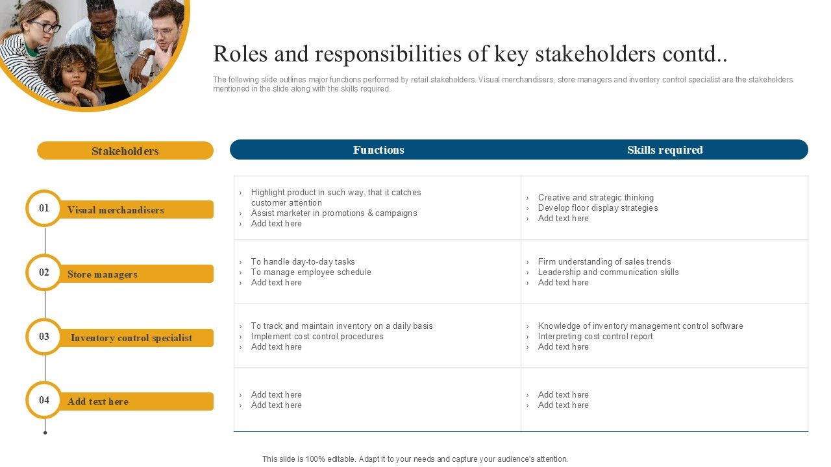The height and width of the screenshot is (467, 831).
Task: Click the numbered circle 04
Action: (x=44, y=400)
